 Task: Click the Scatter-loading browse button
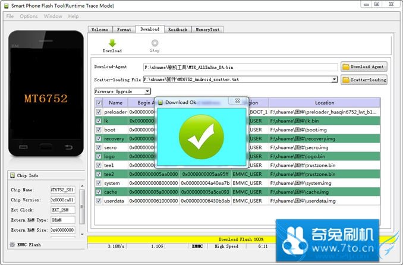coord(364,80)
